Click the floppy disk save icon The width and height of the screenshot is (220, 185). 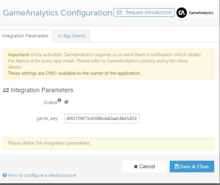tap(177, 166)
